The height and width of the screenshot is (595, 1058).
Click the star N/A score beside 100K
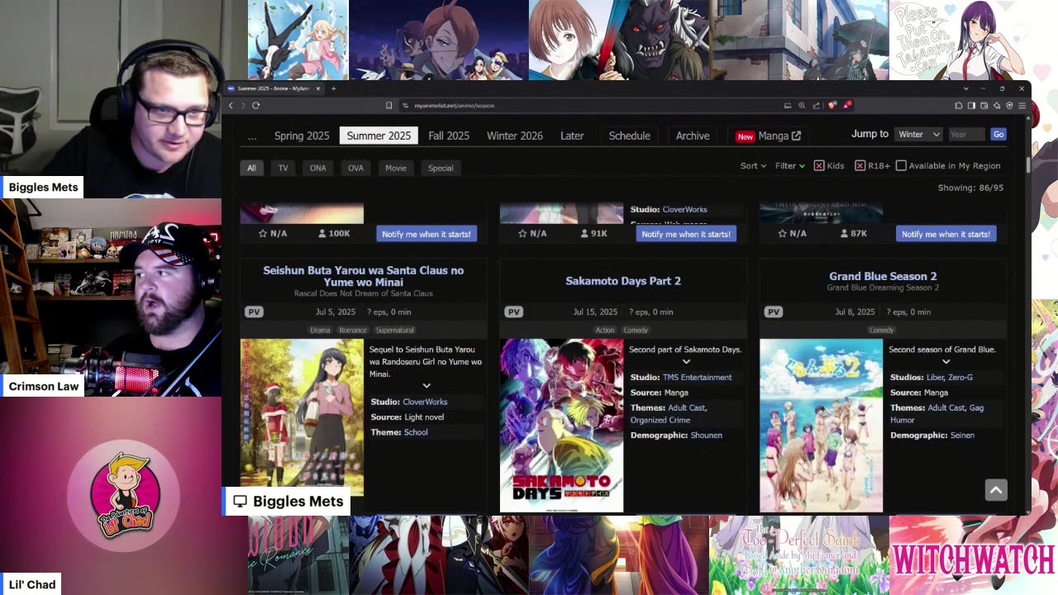pyautogui.click(x=273, y=233)
